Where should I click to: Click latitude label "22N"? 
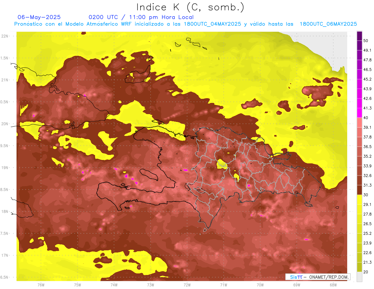(5, 36)
